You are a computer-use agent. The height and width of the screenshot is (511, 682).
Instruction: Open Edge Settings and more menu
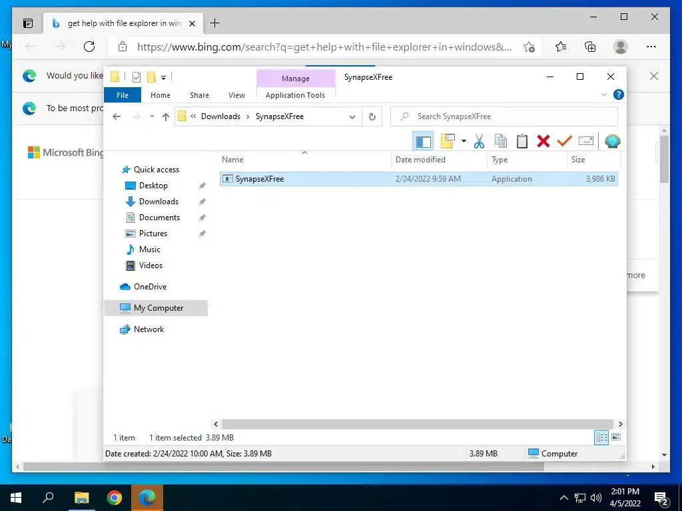651,47
